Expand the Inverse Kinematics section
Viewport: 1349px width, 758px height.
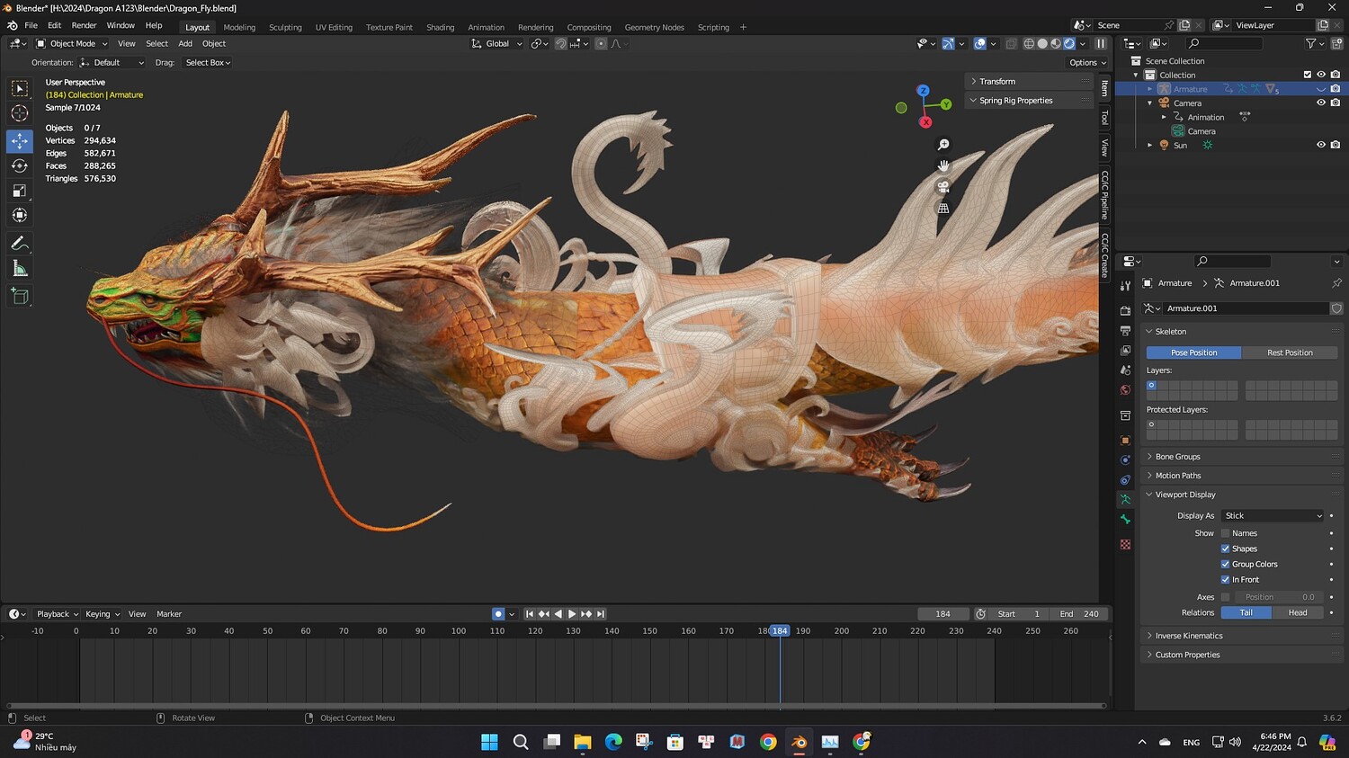[x=1188, y=636]
